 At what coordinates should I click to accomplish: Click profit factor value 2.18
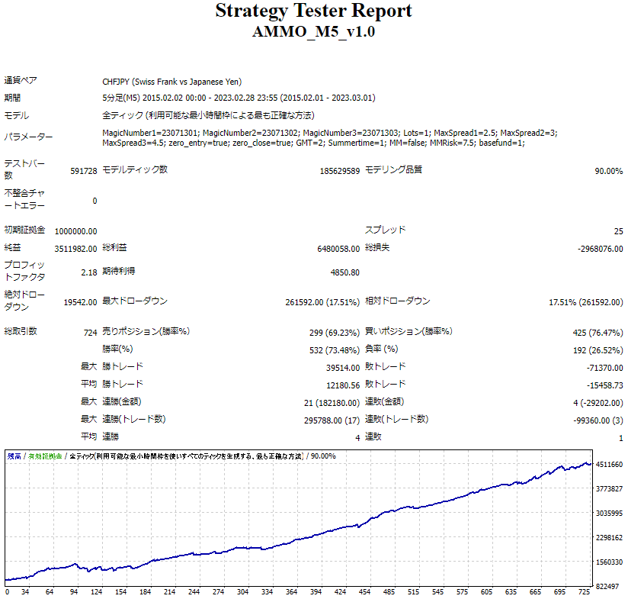(x=89, y=272)
